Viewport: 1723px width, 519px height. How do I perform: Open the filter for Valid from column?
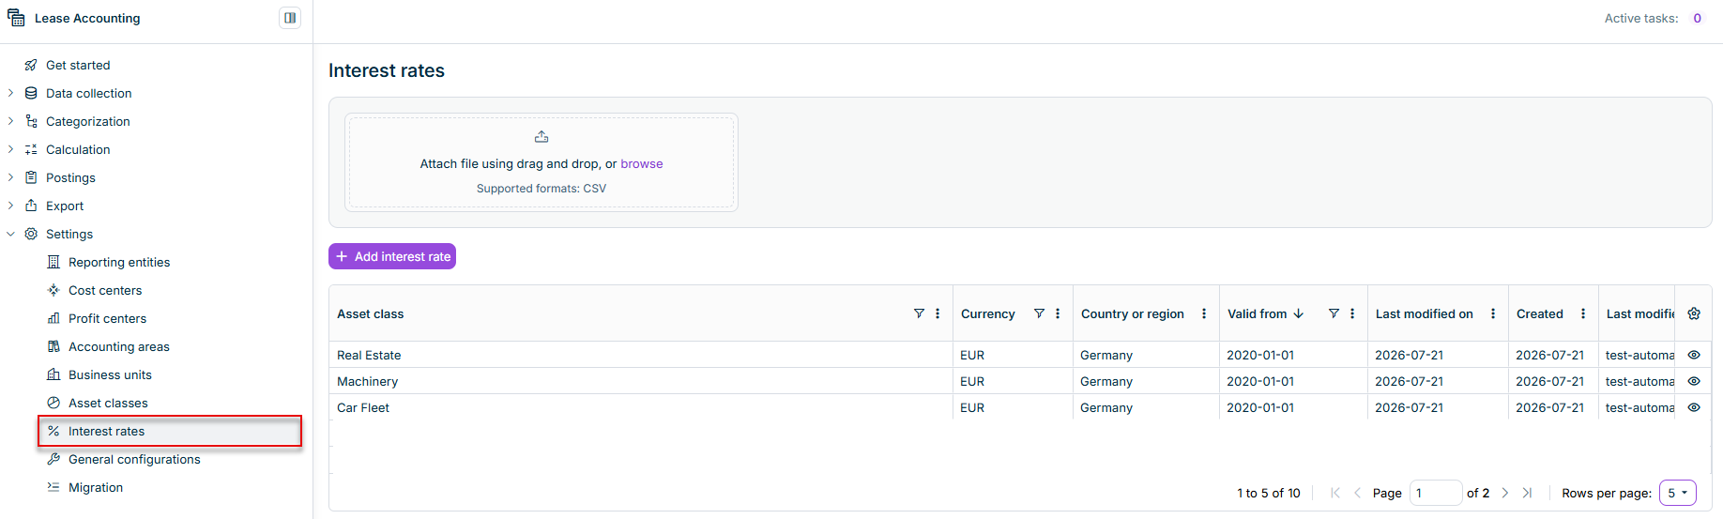(1334, 313)
